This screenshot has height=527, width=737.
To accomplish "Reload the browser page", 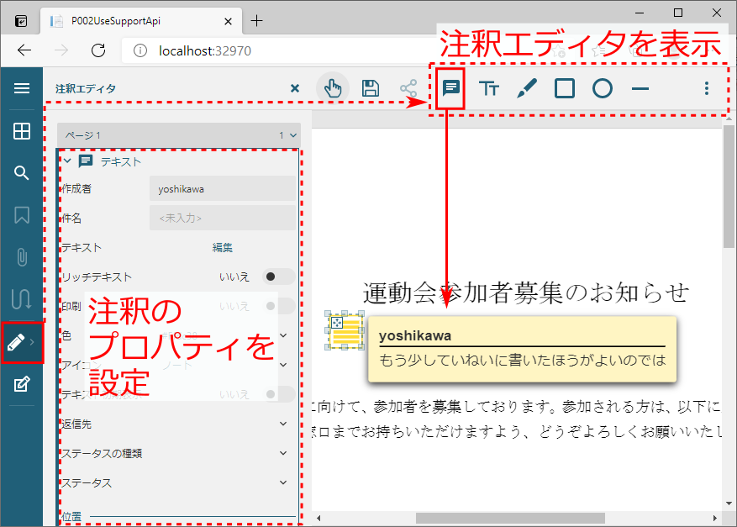I will [98, 50].
